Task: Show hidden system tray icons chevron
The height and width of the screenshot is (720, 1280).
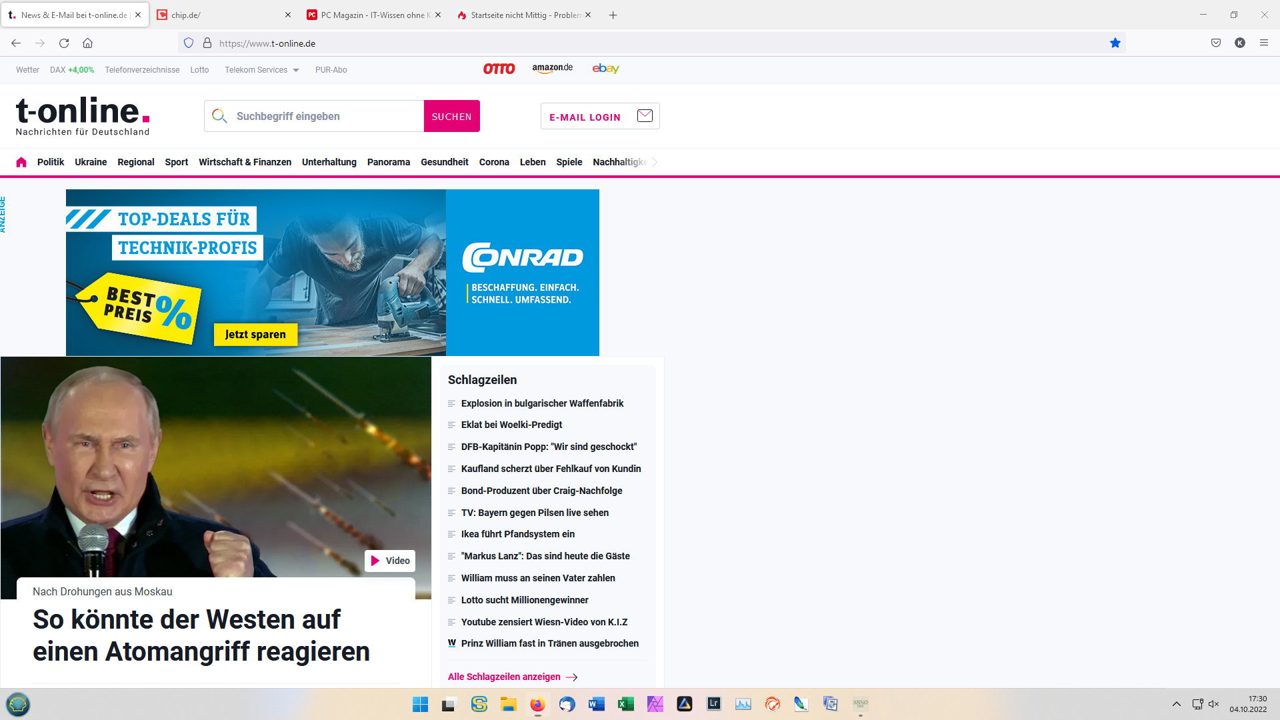Action: point(1177,704)
